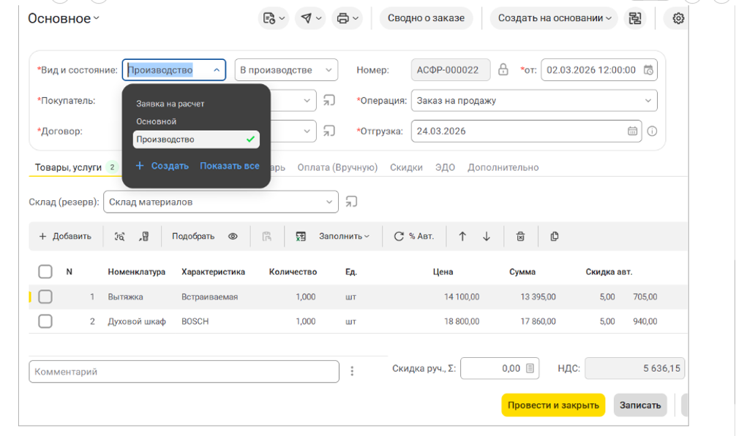Viewport: 736px width, 436px height.
Task: Select Производство option in the list
Action: tap(196, 139)
